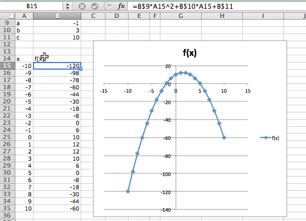Open the Name Box stepper arrows

pos(68,6)
